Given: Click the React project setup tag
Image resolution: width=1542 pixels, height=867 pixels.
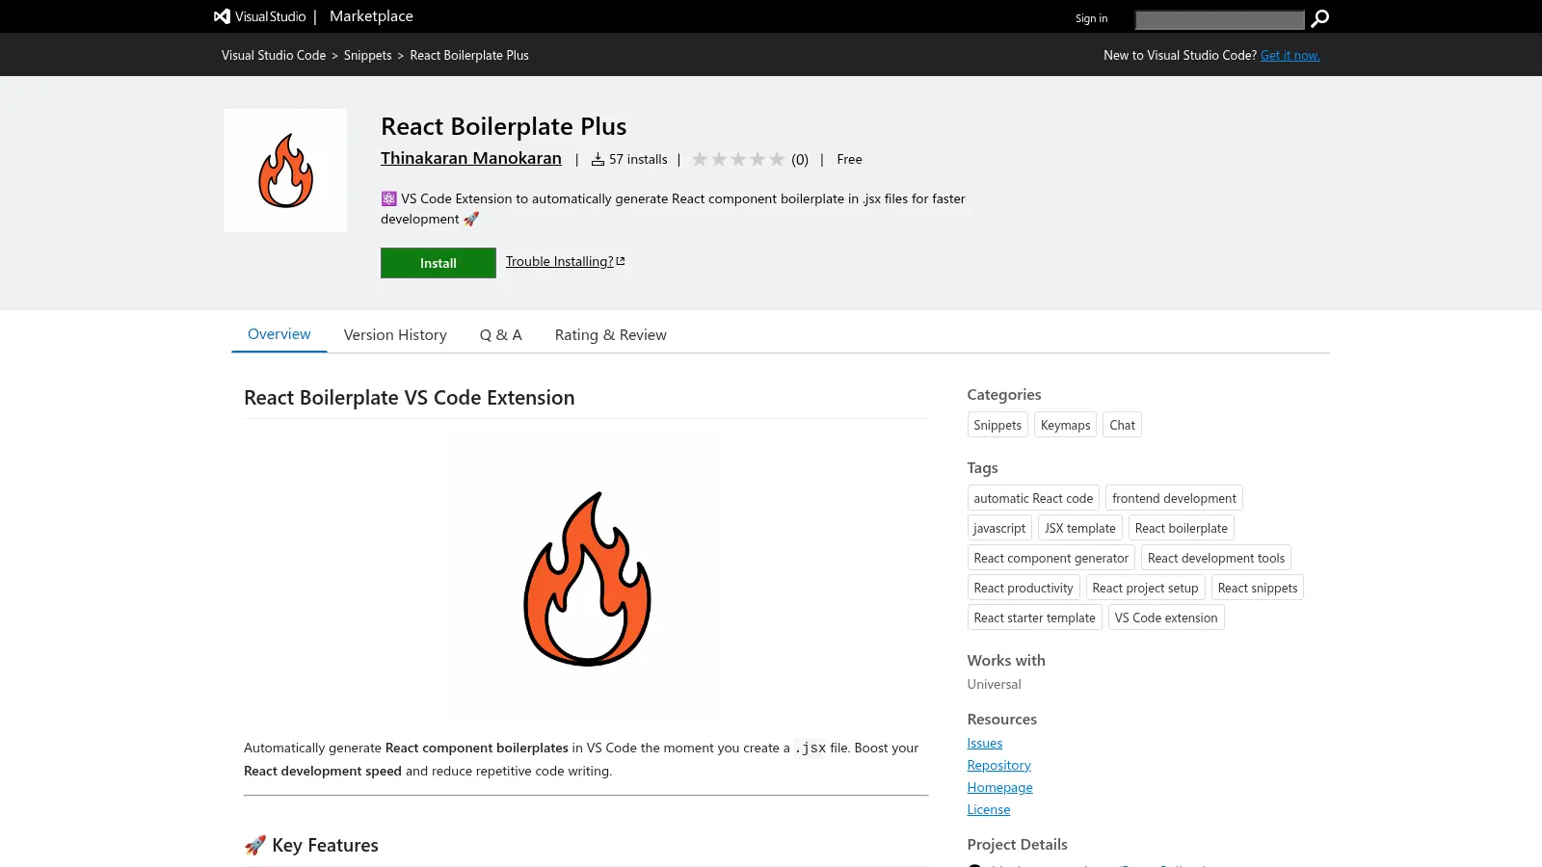Looking at the screenshot, I should coord(1145,588).
